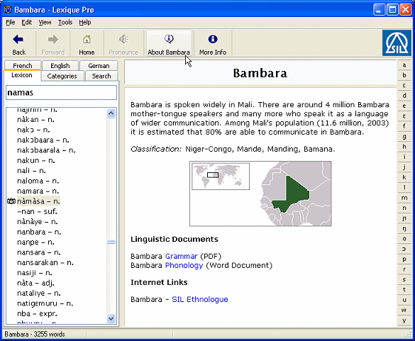Jump to letter g in index

(x=404, y=137)
